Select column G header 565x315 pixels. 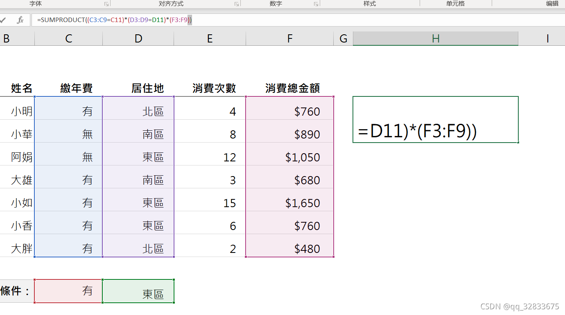point(343,39)
